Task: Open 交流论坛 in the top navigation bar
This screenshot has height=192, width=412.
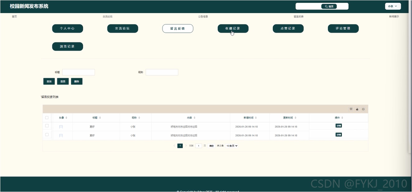Action: tap(107, 16)
